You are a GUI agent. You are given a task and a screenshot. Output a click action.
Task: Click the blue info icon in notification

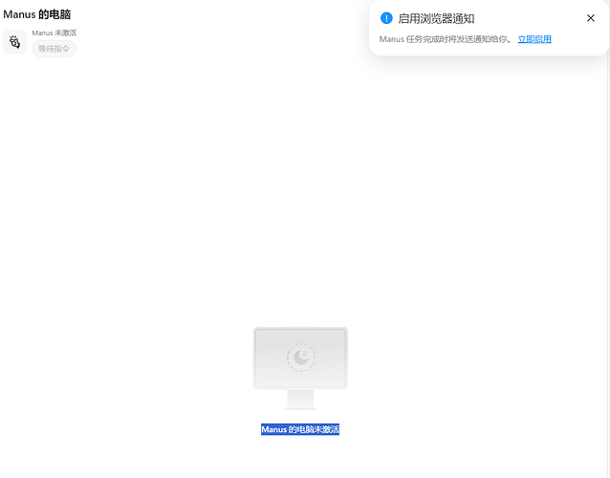pos(386,18)
